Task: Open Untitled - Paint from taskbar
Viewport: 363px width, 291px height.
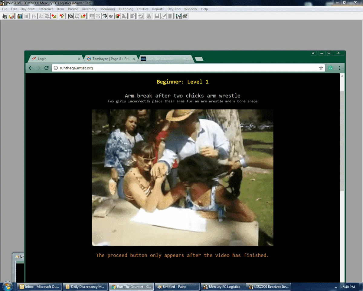Action: tap(177, 286)
